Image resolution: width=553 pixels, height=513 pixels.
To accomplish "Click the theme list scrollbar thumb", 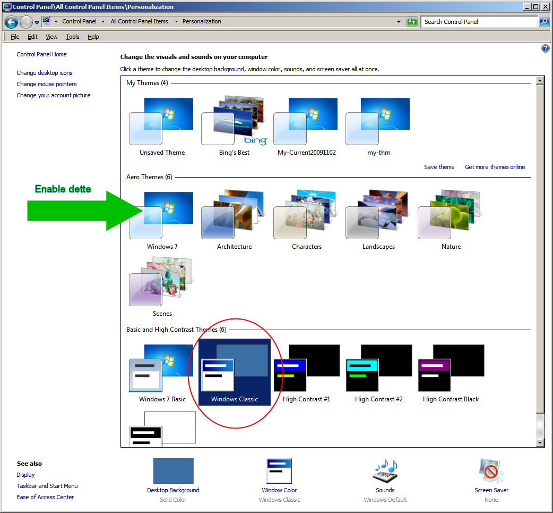I will [540, 248].
